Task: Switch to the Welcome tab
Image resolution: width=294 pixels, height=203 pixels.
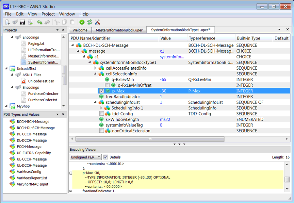Action: pyautogui.click(x=80, y=30)
